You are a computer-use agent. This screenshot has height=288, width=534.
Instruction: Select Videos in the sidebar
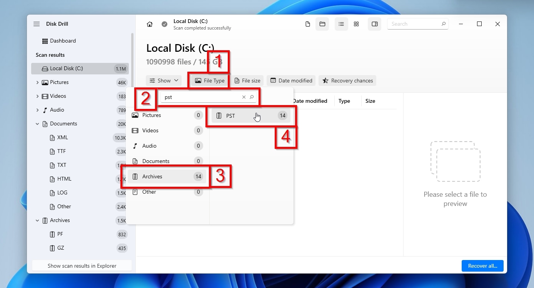[58, 96]
